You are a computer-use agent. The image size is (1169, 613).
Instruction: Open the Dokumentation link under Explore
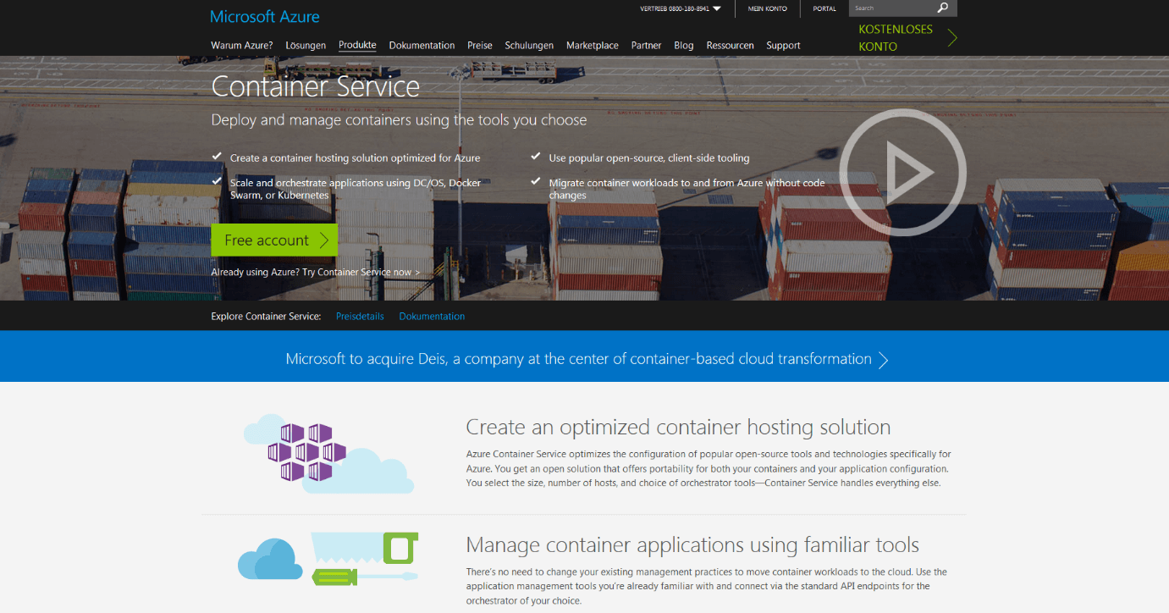pyautogui.click(x=432, y=316)
